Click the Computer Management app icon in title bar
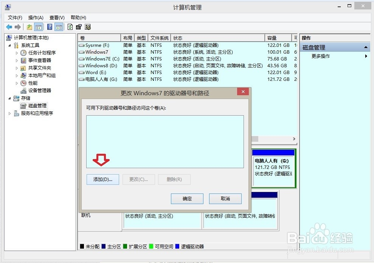The image size is (374, 263). [x=8, y=7]
